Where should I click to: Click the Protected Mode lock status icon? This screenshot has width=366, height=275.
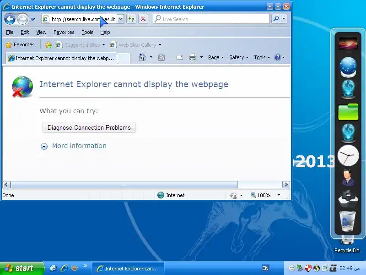[x=234, y=195]
